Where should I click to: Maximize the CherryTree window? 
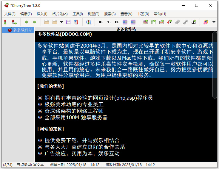point(197,5)
